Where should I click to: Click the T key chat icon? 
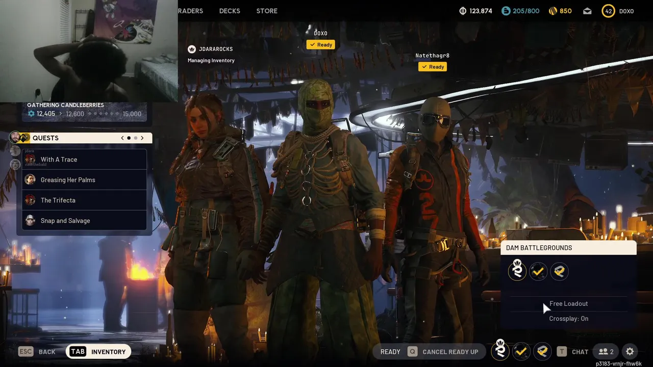point(562,352)
